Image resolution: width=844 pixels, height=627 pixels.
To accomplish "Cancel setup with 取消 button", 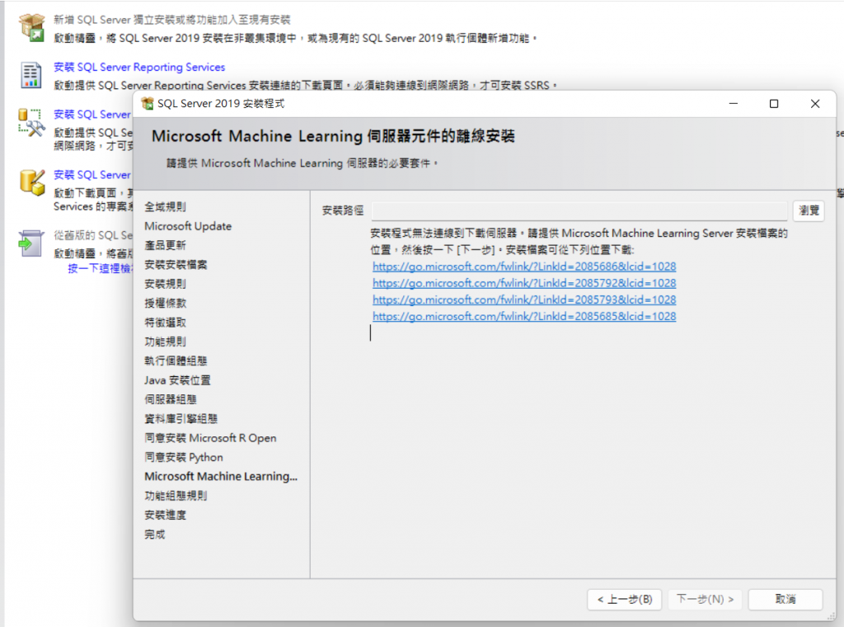I will (785, 599).
